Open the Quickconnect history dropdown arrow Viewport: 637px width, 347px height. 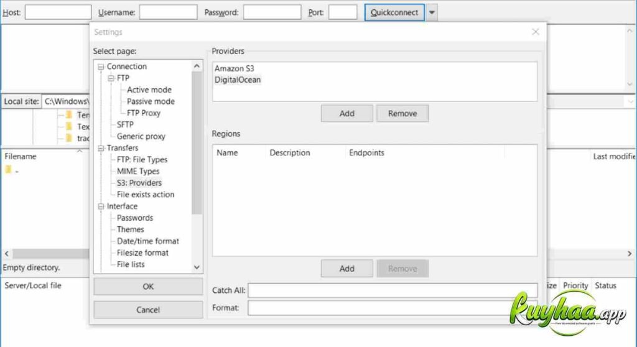432,12
